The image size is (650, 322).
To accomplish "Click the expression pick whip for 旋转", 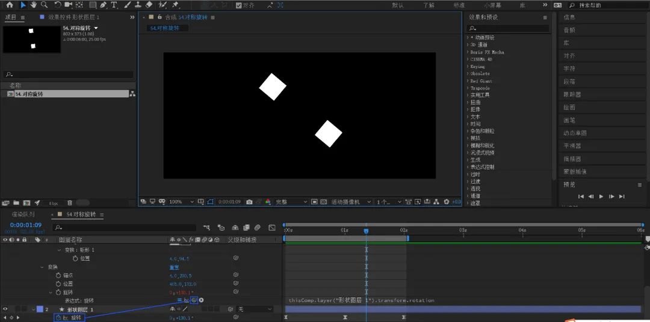I will 194,300.
